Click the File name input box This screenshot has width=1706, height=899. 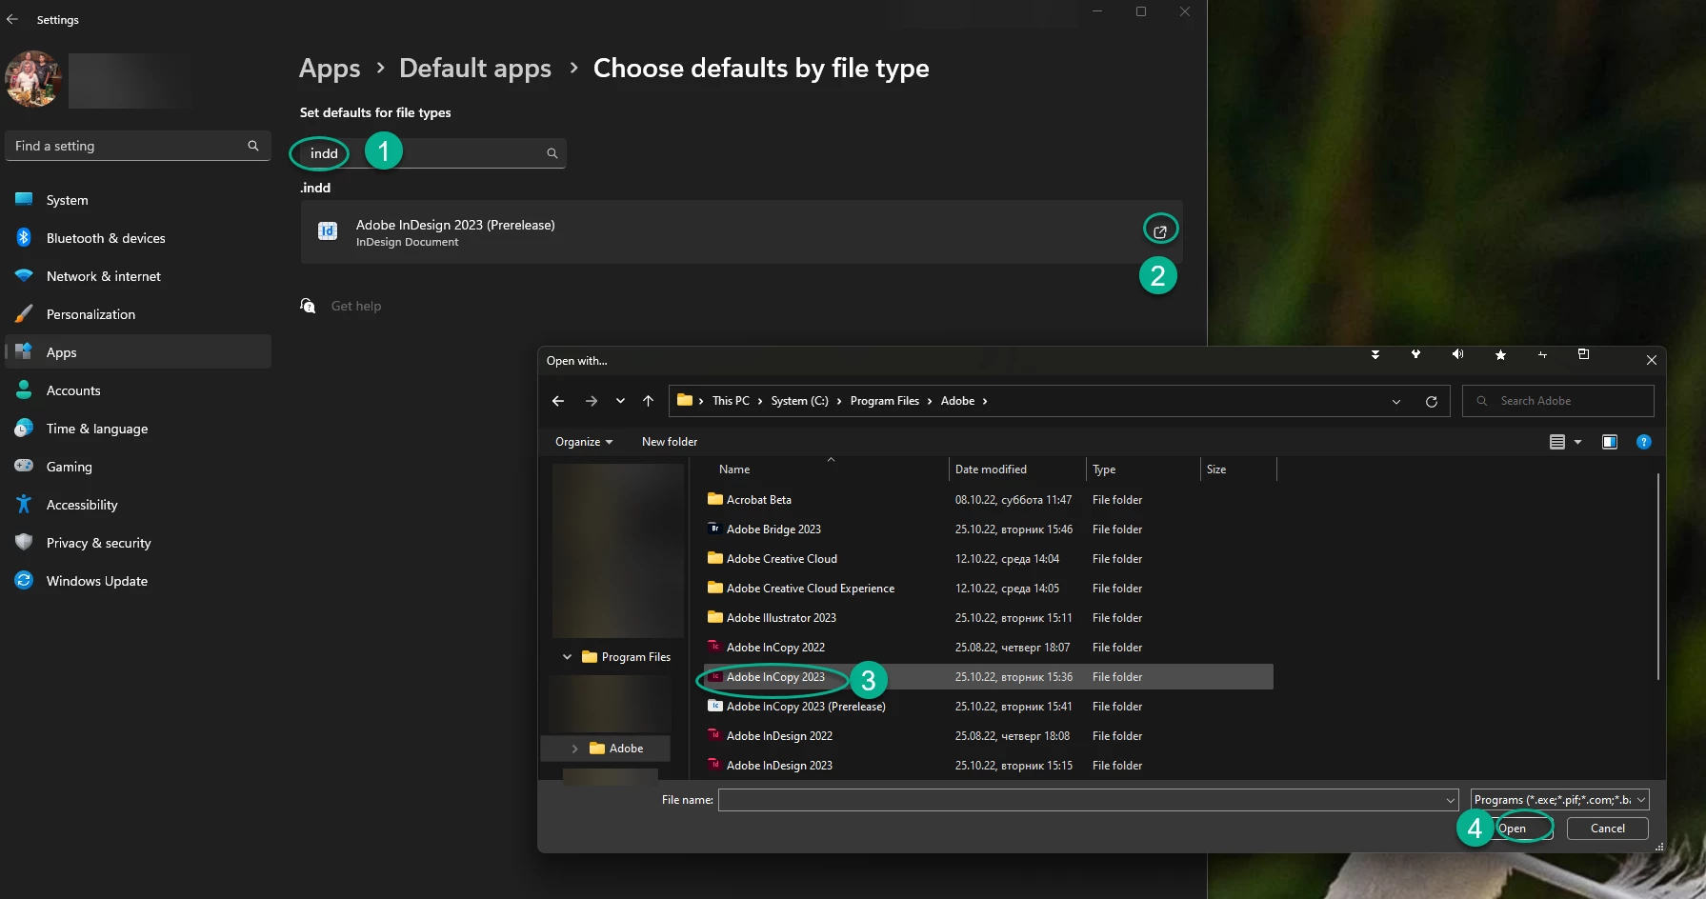[x=1088, y=800]
